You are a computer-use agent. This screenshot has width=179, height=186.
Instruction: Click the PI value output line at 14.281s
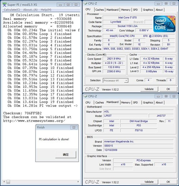coord(43,106)
